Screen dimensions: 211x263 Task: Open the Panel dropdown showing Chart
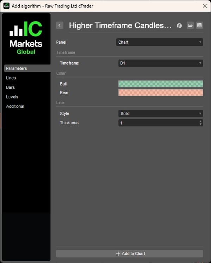tap(159, 42)
